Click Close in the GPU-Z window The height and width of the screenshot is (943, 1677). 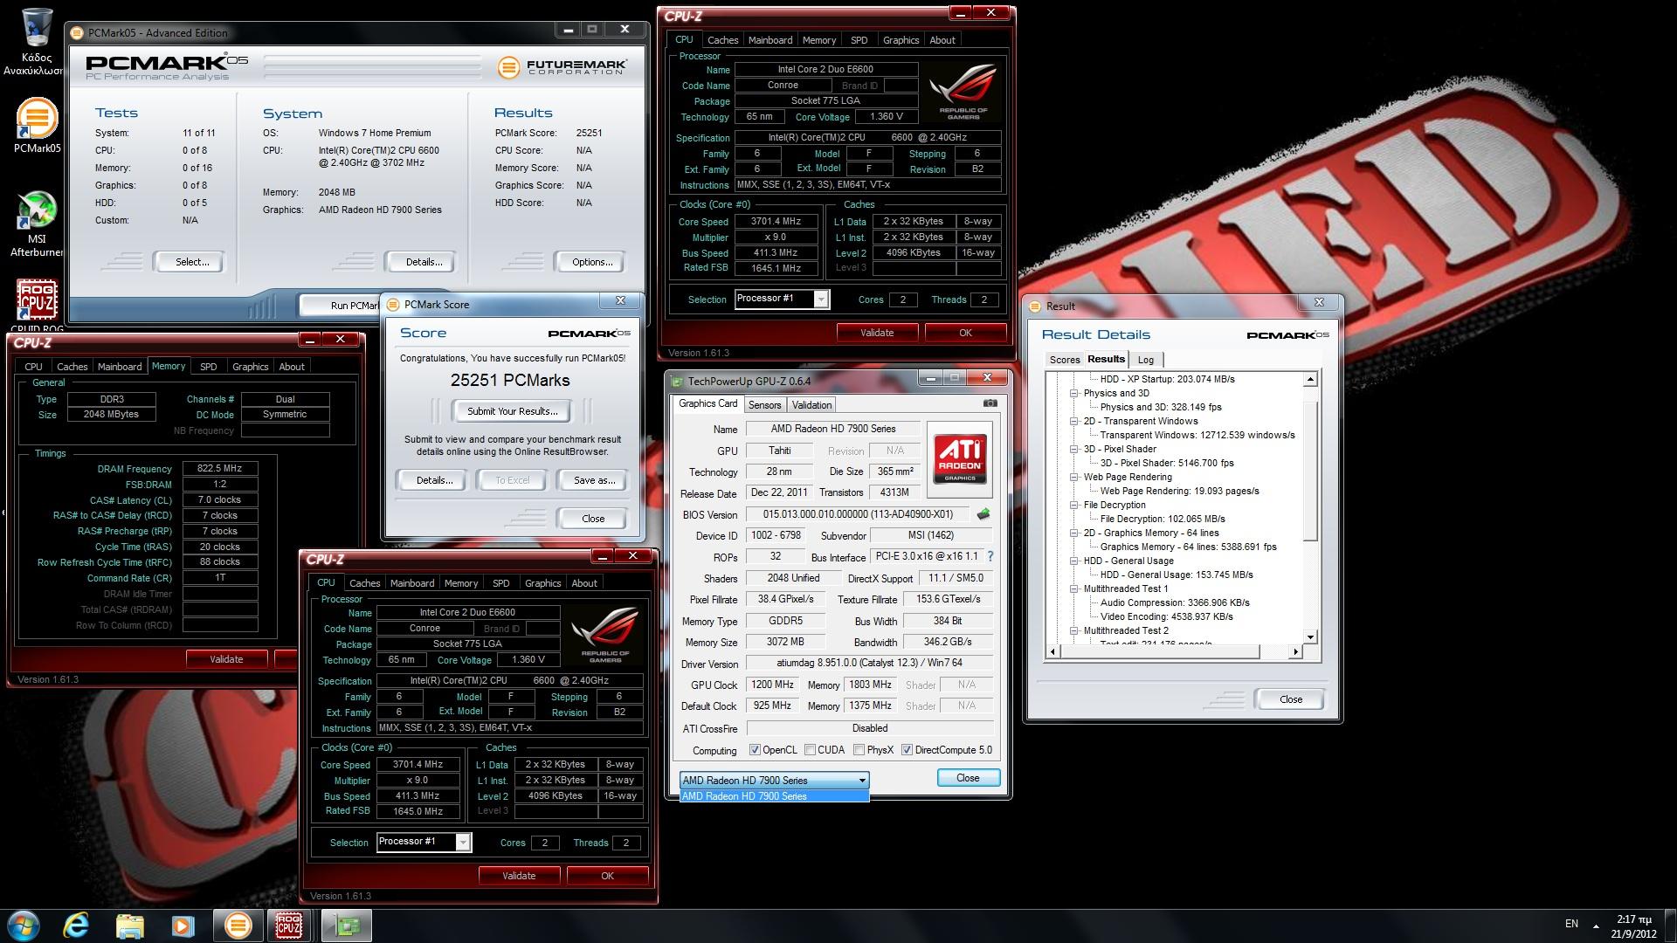pyautogui.click(x=968, y=778)
